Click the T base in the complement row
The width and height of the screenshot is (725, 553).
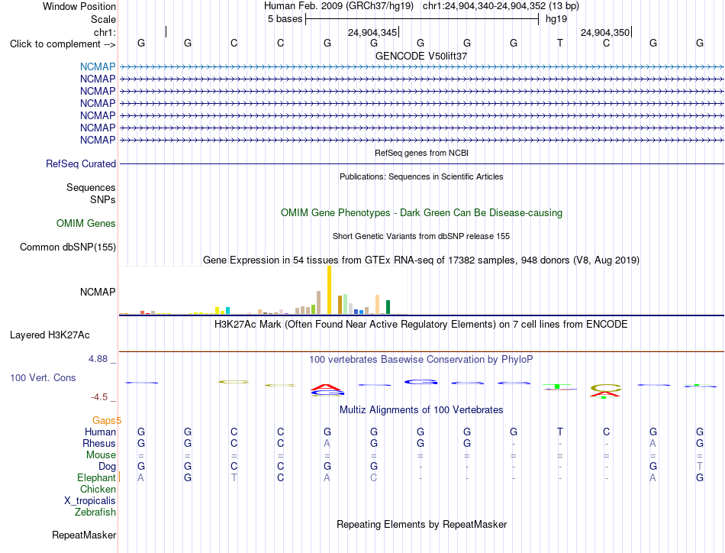coord(560,43)
